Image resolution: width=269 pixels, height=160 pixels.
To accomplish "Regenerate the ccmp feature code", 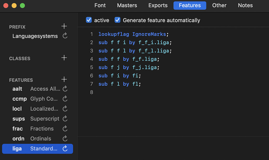I will click(65, 99).
